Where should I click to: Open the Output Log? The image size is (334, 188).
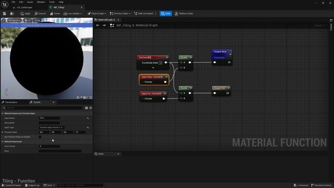tap(32, 185)
